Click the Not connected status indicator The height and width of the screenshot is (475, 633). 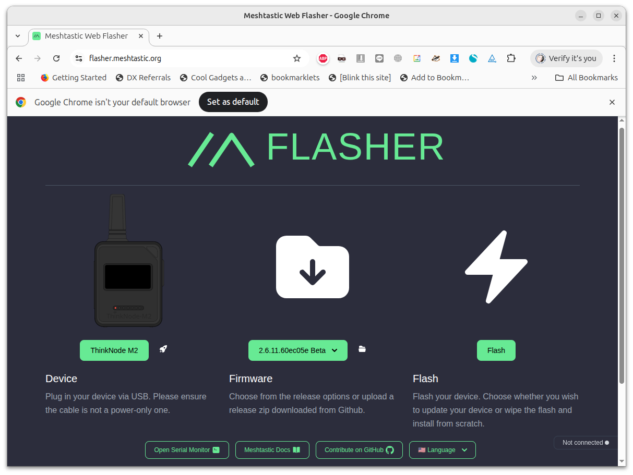586,443
